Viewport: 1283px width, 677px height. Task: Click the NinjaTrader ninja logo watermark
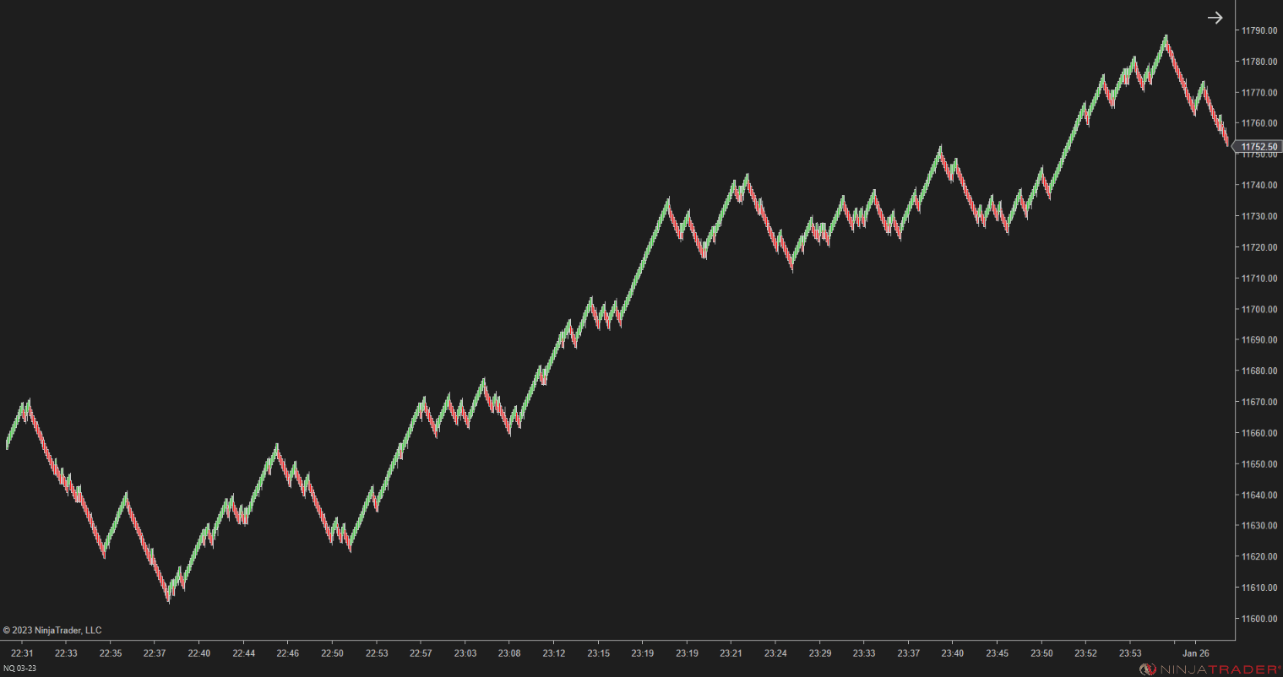[1148, 668]
